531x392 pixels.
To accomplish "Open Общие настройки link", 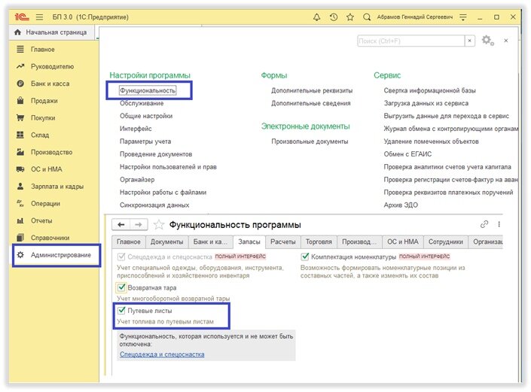I will coord(146,116).
